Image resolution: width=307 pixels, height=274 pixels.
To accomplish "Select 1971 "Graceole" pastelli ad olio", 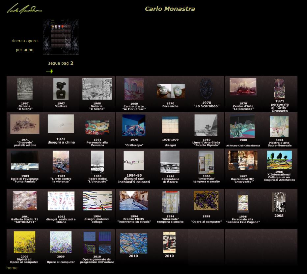I will pyautogui.click(x=25, y=124).
